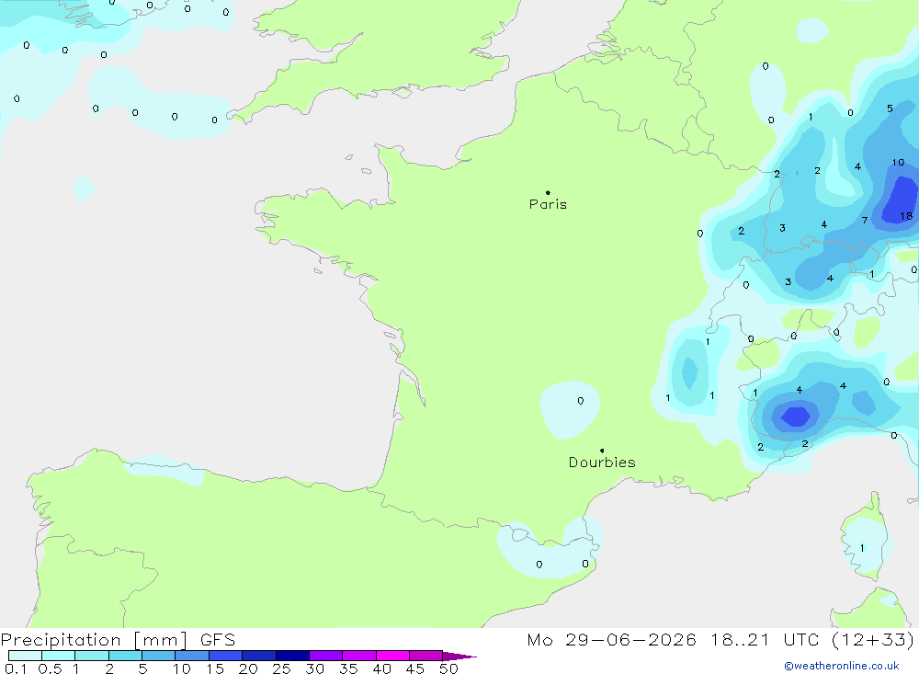Click the '30' legend scale label
This screenshot has width=919, height=674.
coord(315,668)
